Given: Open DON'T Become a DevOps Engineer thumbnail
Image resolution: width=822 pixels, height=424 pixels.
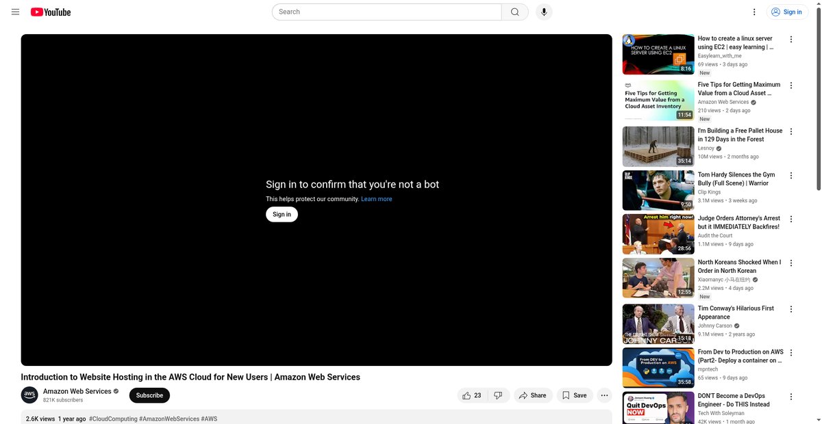Looking at the screenshot, I should (x=658, y=408).
